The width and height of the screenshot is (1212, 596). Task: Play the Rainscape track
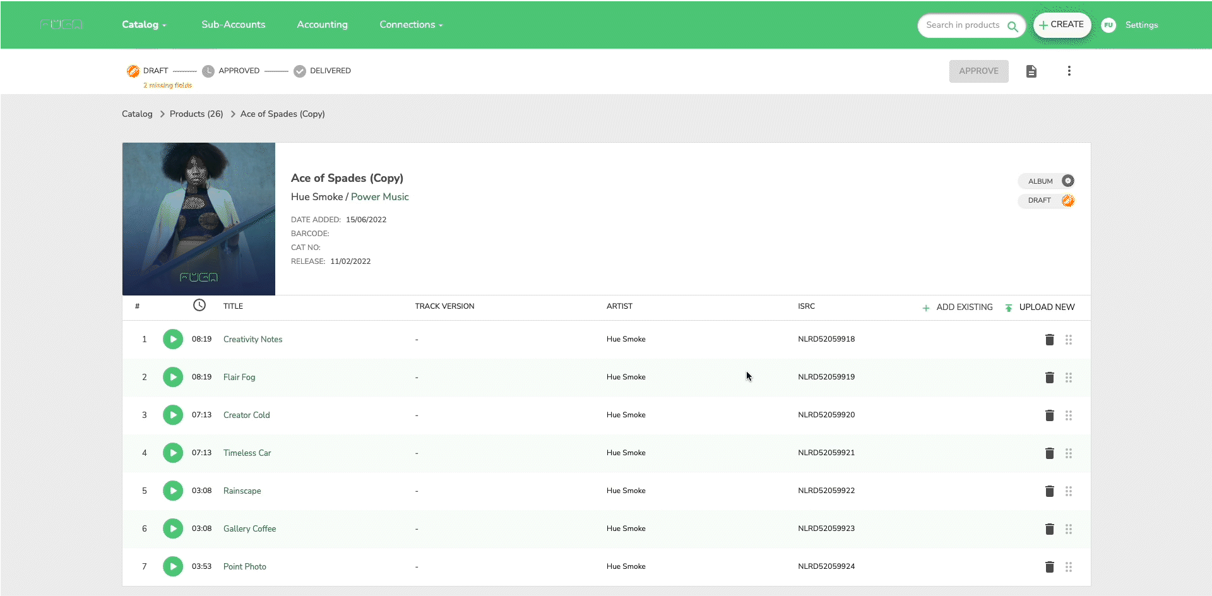coord(173,491)
